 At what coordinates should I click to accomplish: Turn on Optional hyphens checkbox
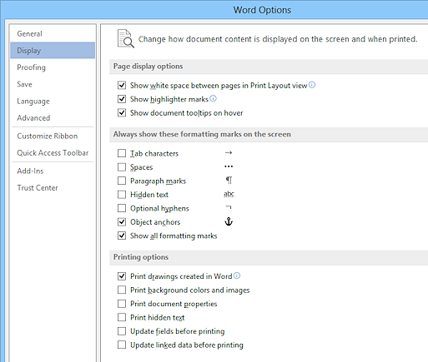(122, 208)
